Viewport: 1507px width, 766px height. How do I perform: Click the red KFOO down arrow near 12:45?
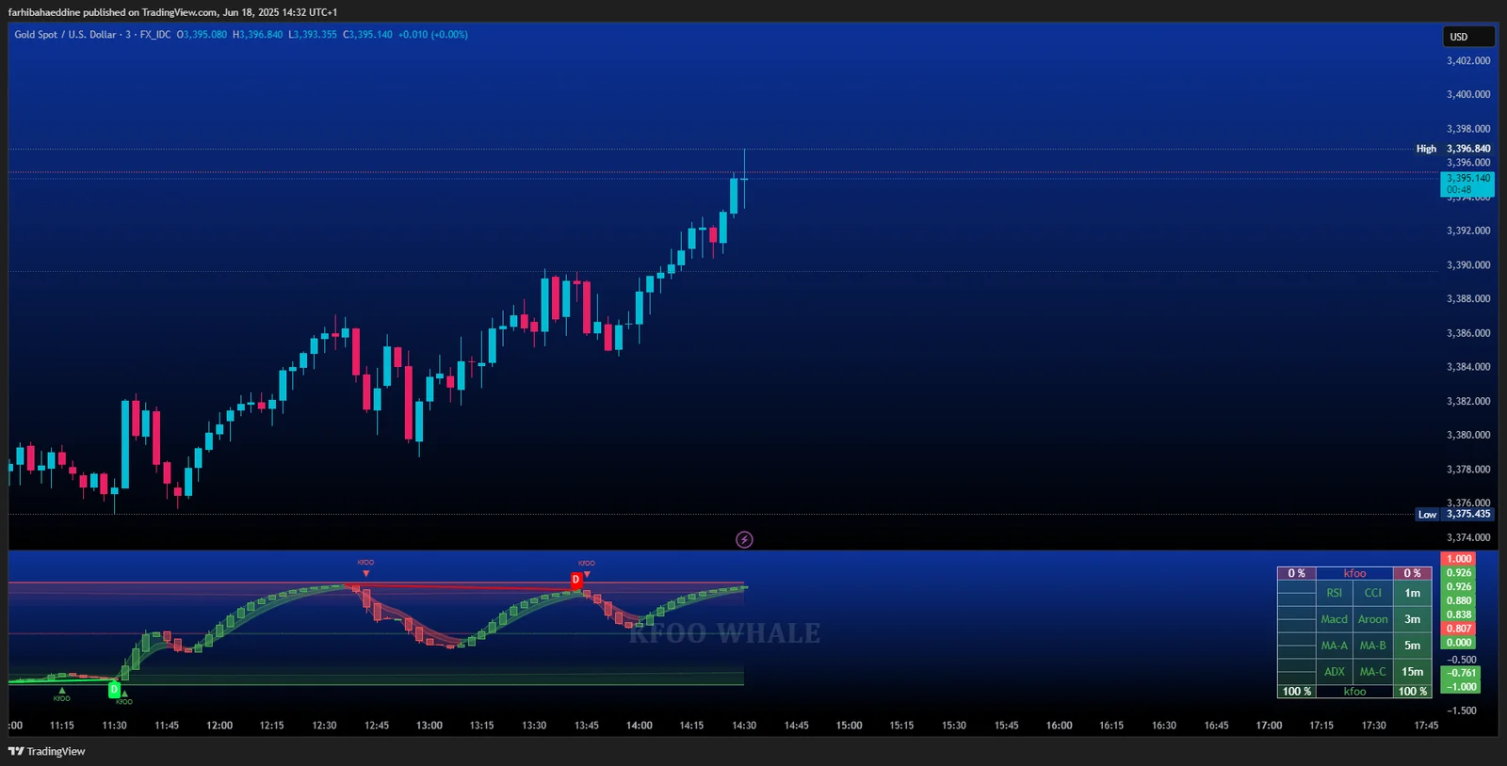[365, 572]
